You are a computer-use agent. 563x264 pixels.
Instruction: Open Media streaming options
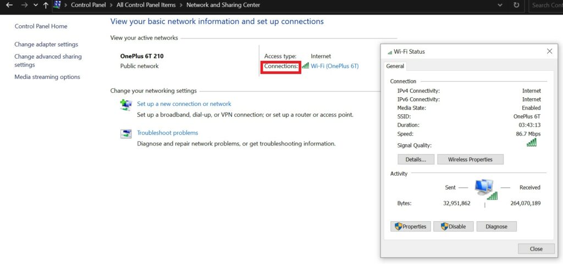pos(47,77)
